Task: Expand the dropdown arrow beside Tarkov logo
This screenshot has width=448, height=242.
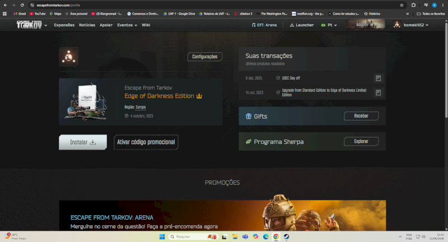Action: point(46,25)
